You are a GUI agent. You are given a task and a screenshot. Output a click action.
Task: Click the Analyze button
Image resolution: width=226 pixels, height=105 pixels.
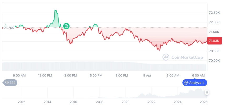[x=195, y=82]
